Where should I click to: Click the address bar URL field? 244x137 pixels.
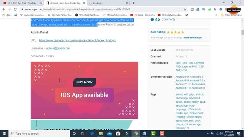103,9
